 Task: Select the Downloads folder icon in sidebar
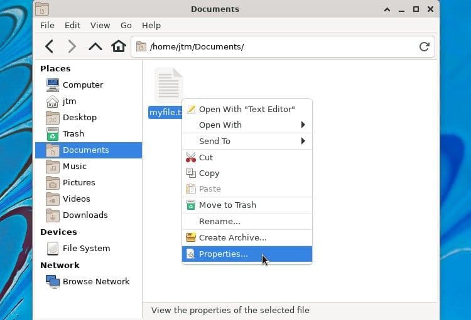pos(53,215)
